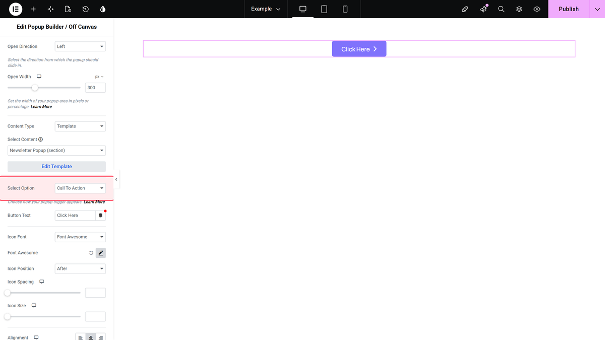This screenshot has width=605, height=340.
Task: Click the plus icon to add element
Action: pos(33,9)
